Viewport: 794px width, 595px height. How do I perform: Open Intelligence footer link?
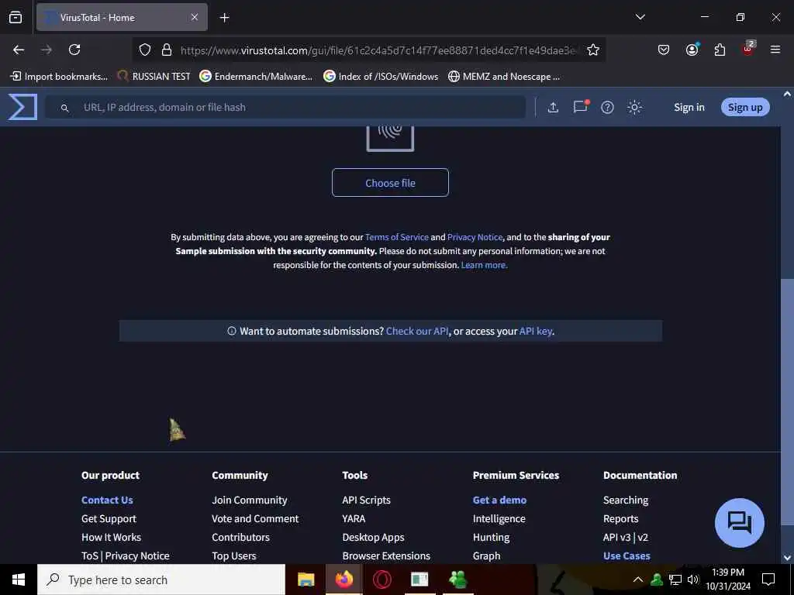click(x=499, y=518)
